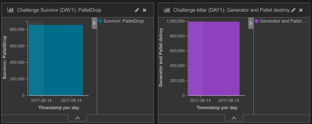This screenshot has width=312, height=124.
Task: Click the Challenge Survivor (DAY1) panel title
Action: [59, 10]
